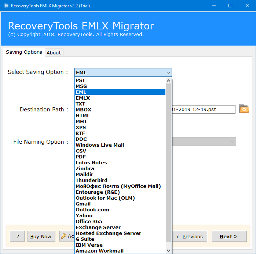Choose RTF saving option
The image size is (256, 254).
pos(120,133)
